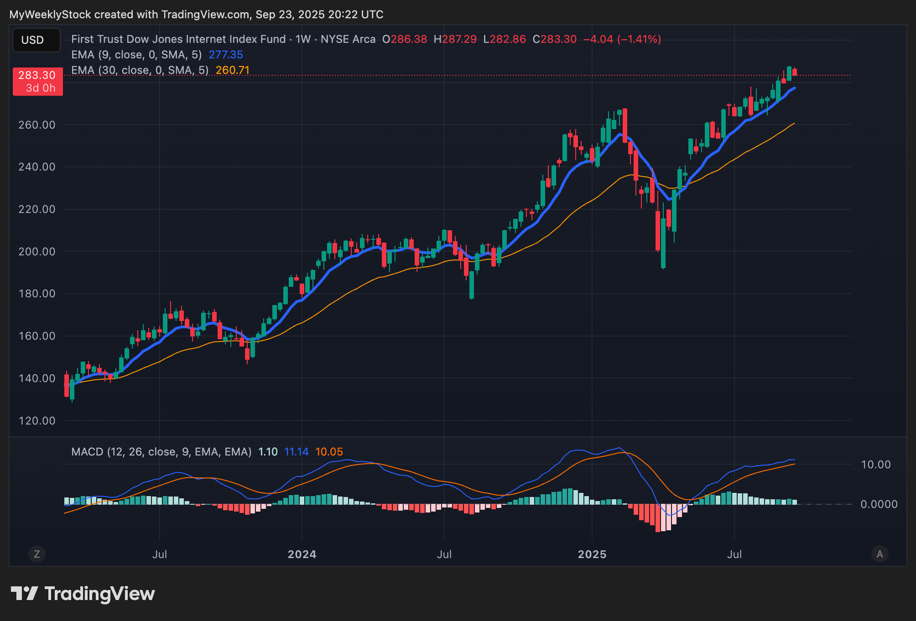Click the MACD signal value 10.05
The image size is (916, 621).
(329, 452)
